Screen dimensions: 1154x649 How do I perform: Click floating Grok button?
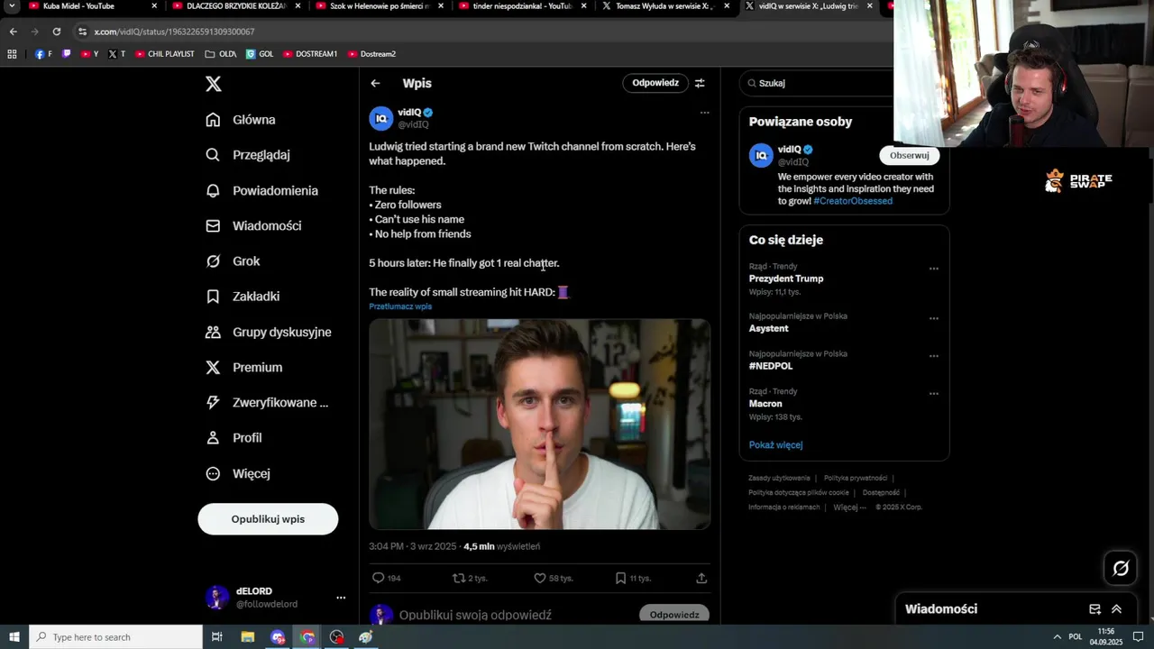(x=1121, y=568)
